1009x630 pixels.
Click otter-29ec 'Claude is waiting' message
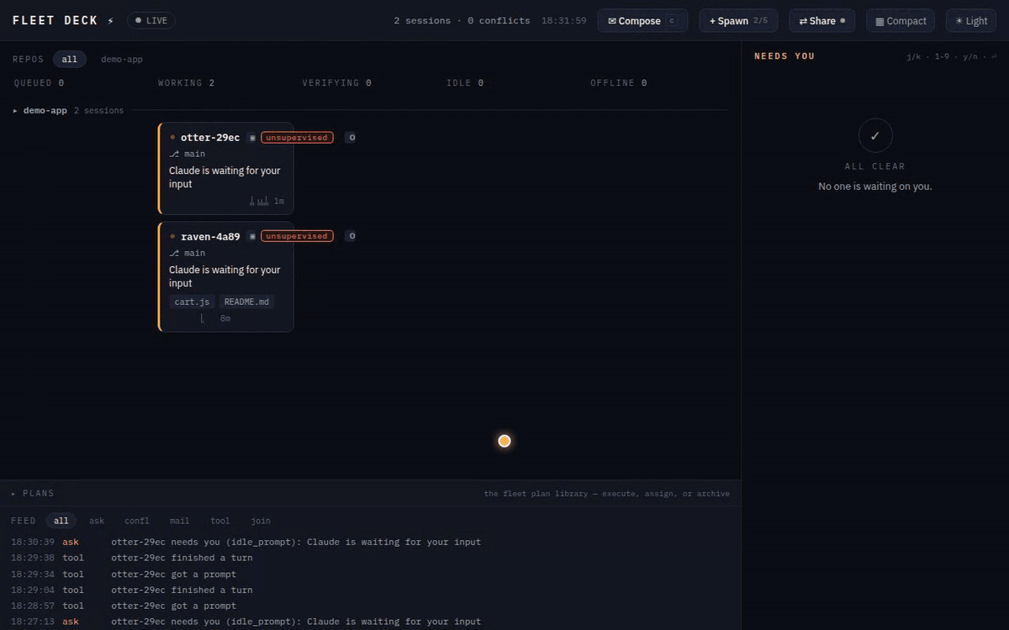coord(225,177)
